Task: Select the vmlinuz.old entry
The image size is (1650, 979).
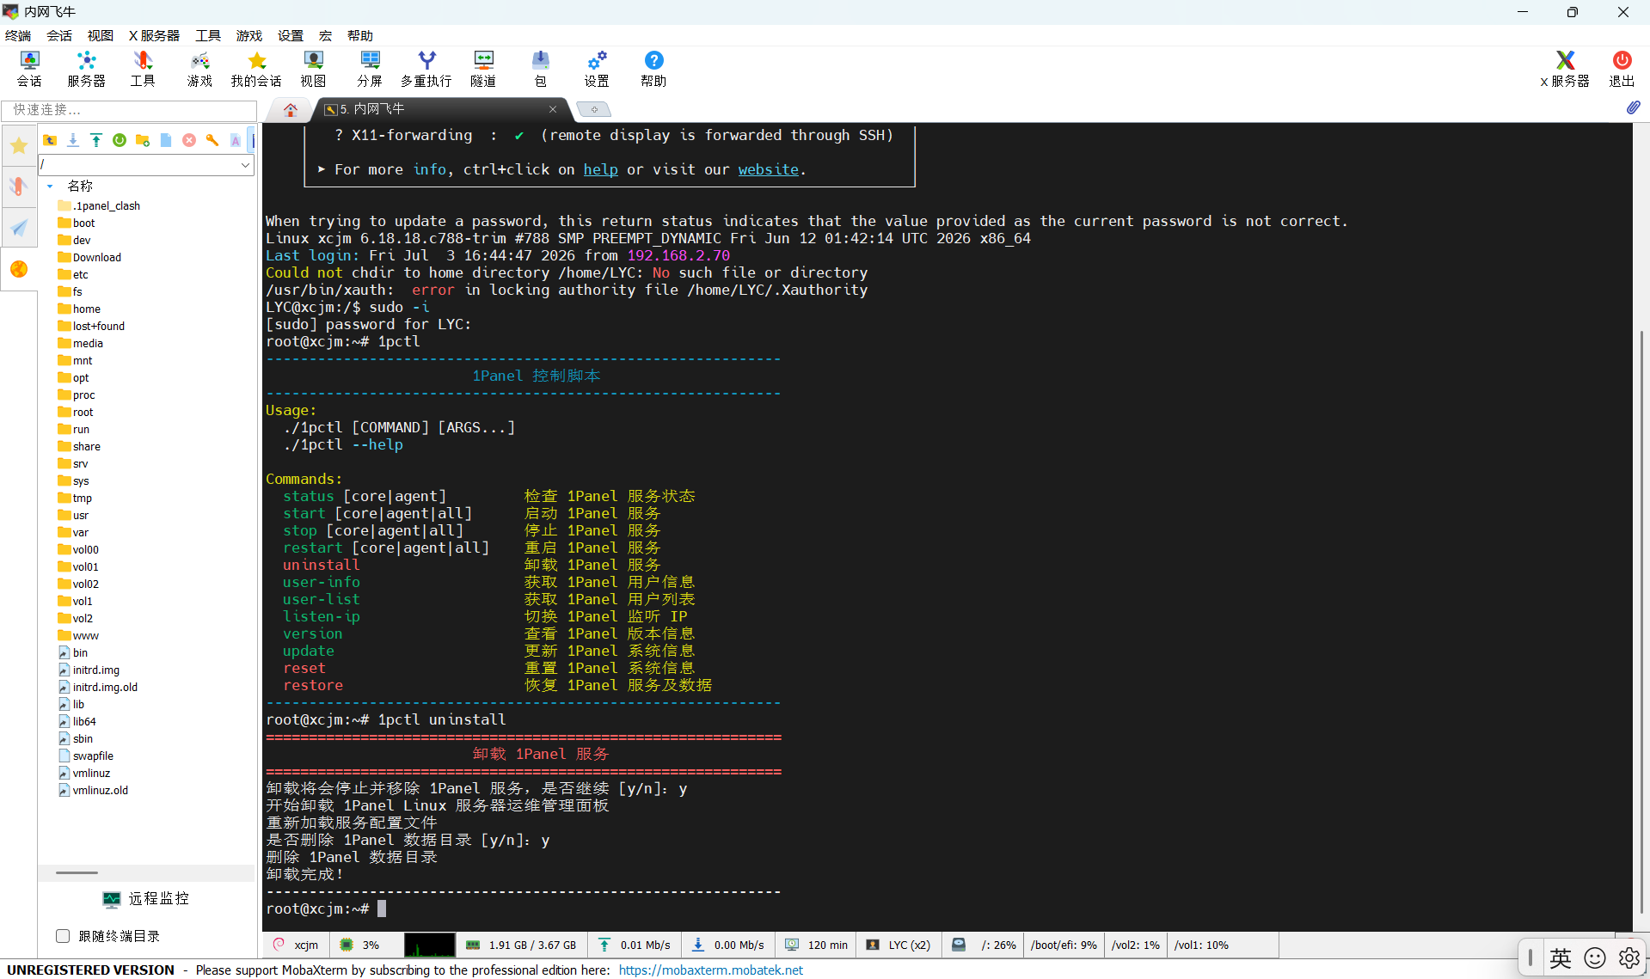Action: tap(93, 790)
